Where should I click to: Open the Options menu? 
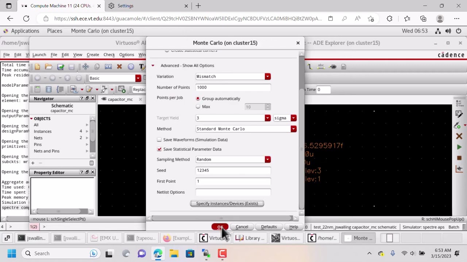[x=127, y=55]
